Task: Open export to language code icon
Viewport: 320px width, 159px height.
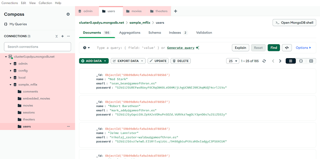Action: [x=287, y=48]
